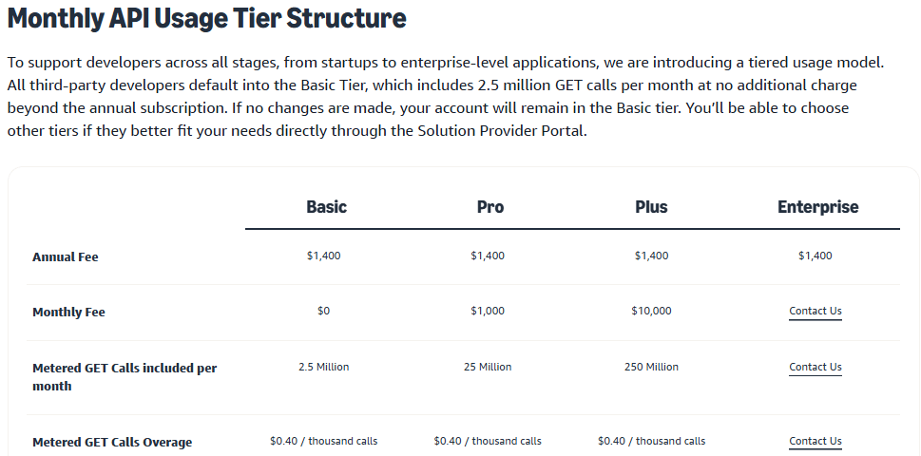Select the Monthly Fee row label
Screen dimensions: 921x456
click(x=68, y=313)
